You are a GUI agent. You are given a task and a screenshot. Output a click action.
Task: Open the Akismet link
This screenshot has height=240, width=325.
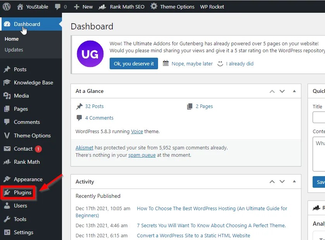click(x=84, y=147)
